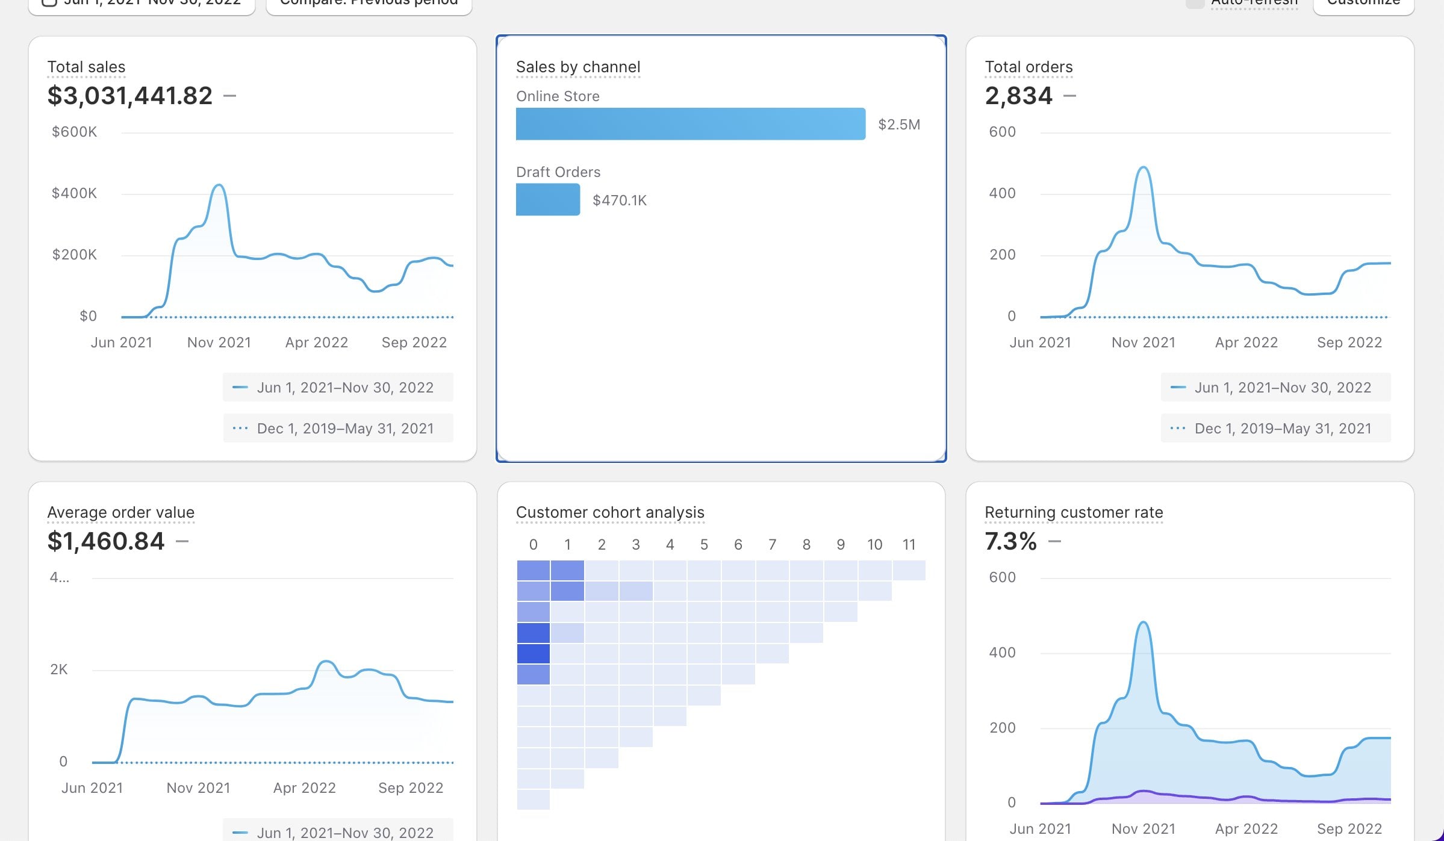Open the Returning customer rate report title

click(x=1073, y=512)
